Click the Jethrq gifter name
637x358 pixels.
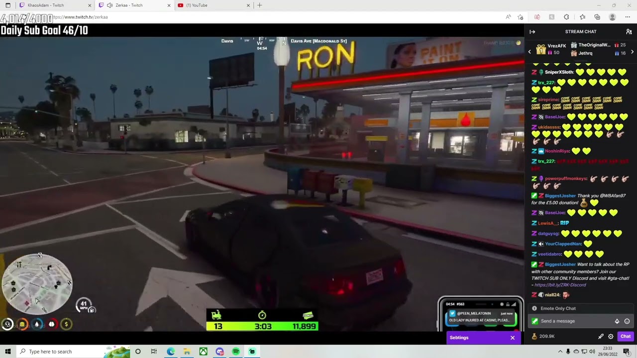585,53
